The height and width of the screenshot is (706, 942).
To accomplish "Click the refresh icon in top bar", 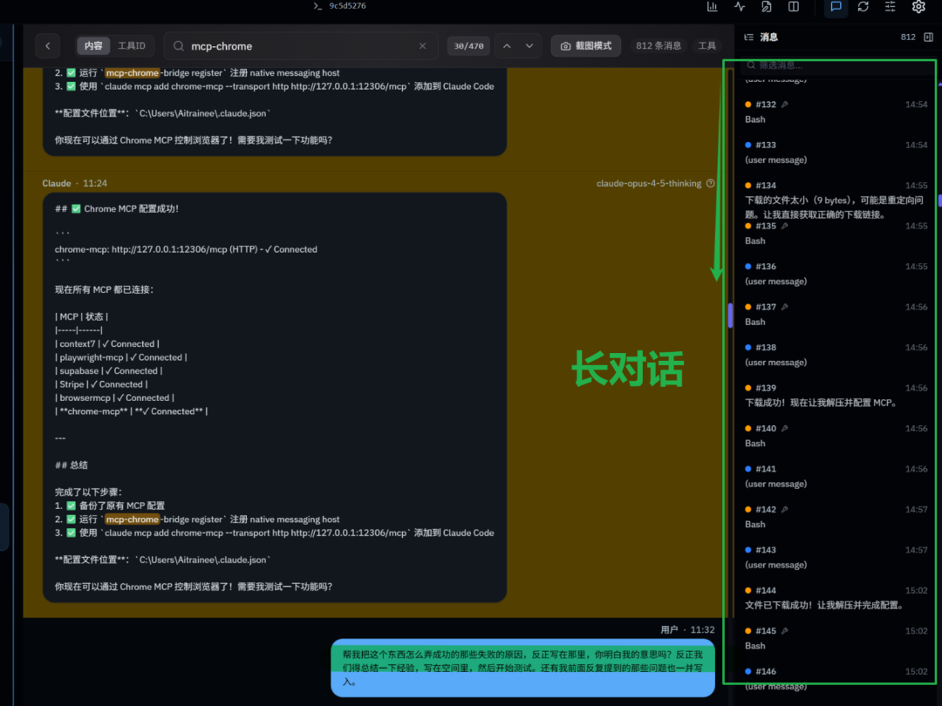I will [x=863, y=7].
